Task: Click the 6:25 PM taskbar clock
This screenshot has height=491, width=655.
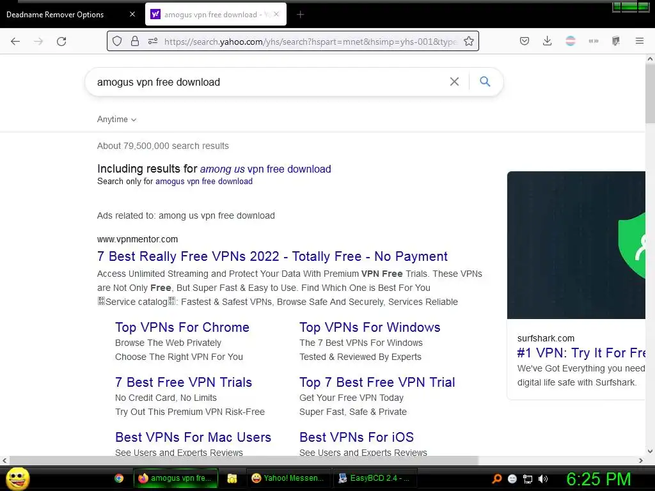Action: point(598,479)
